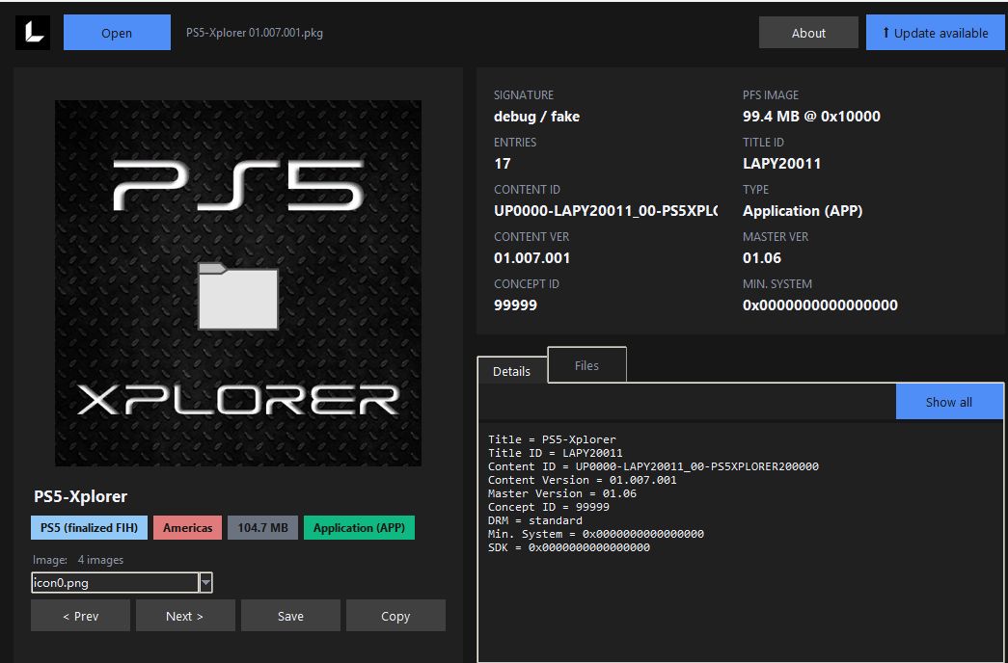Image resolution: width=1008 pixels, height=663 pixels.
Task: Select the debug / fake signature value
Action: tap(536, 117)
